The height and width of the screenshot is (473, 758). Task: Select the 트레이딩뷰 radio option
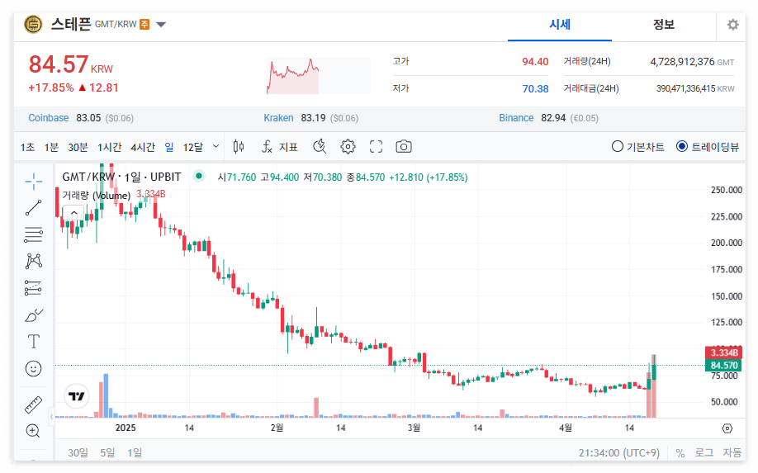pos(708,146)
